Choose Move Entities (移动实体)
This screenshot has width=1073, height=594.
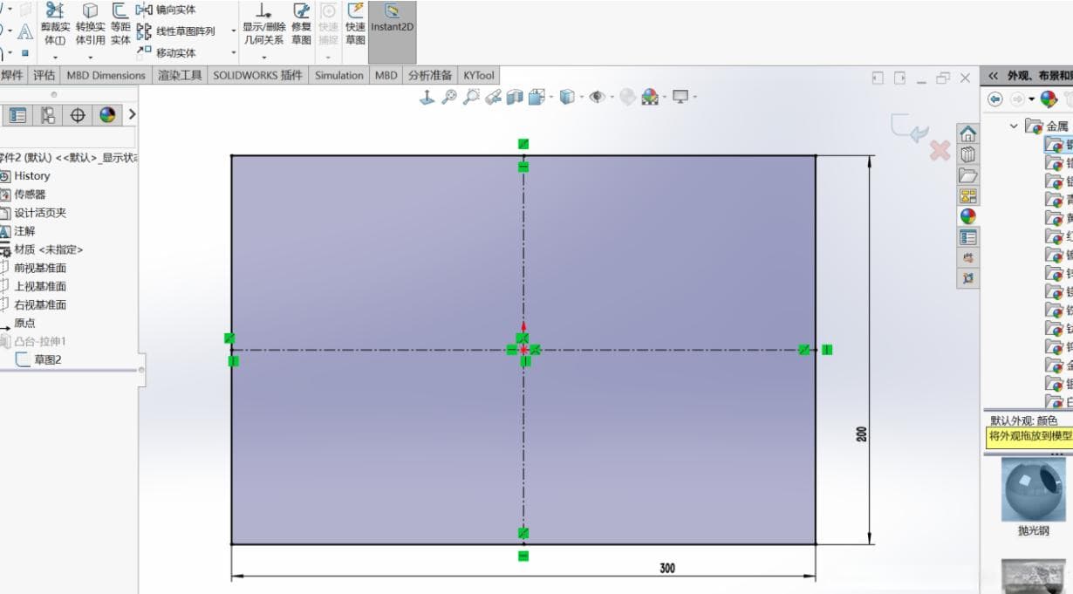167,52
